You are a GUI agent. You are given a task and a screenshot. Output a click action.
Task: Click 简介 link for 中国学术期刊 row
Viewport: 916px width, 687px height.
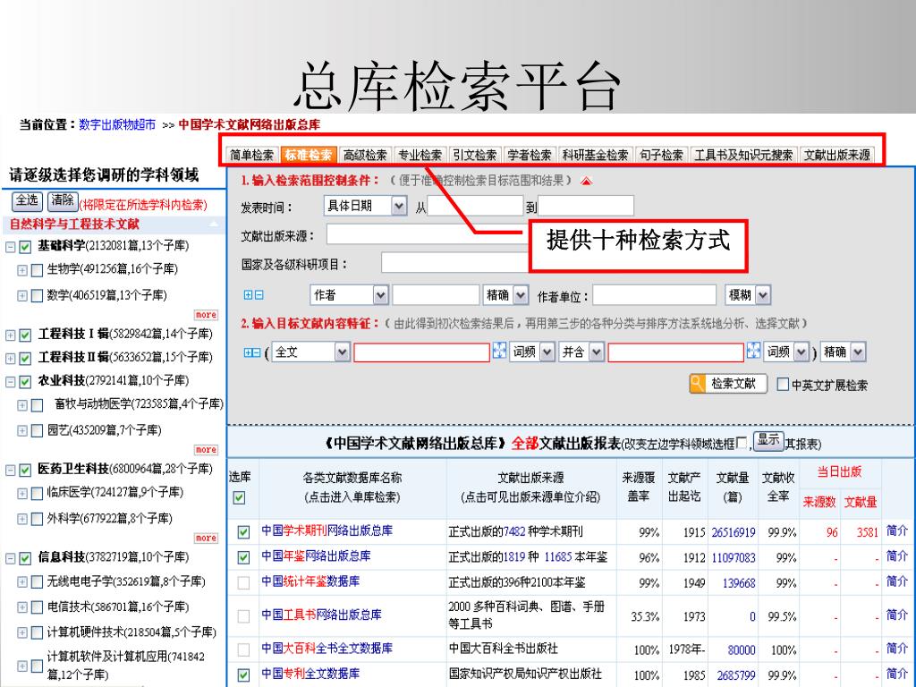896,530
